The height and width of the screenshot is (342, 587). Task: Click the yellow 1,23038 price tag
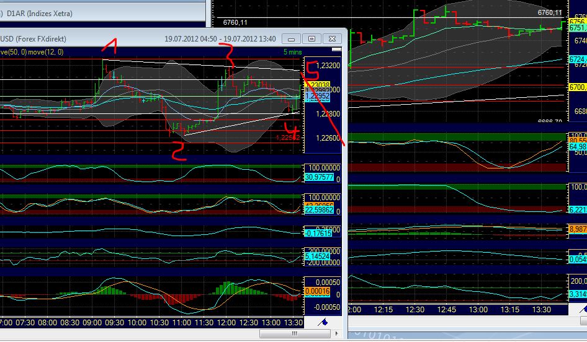pyautogui.click(x=318, y=85)
